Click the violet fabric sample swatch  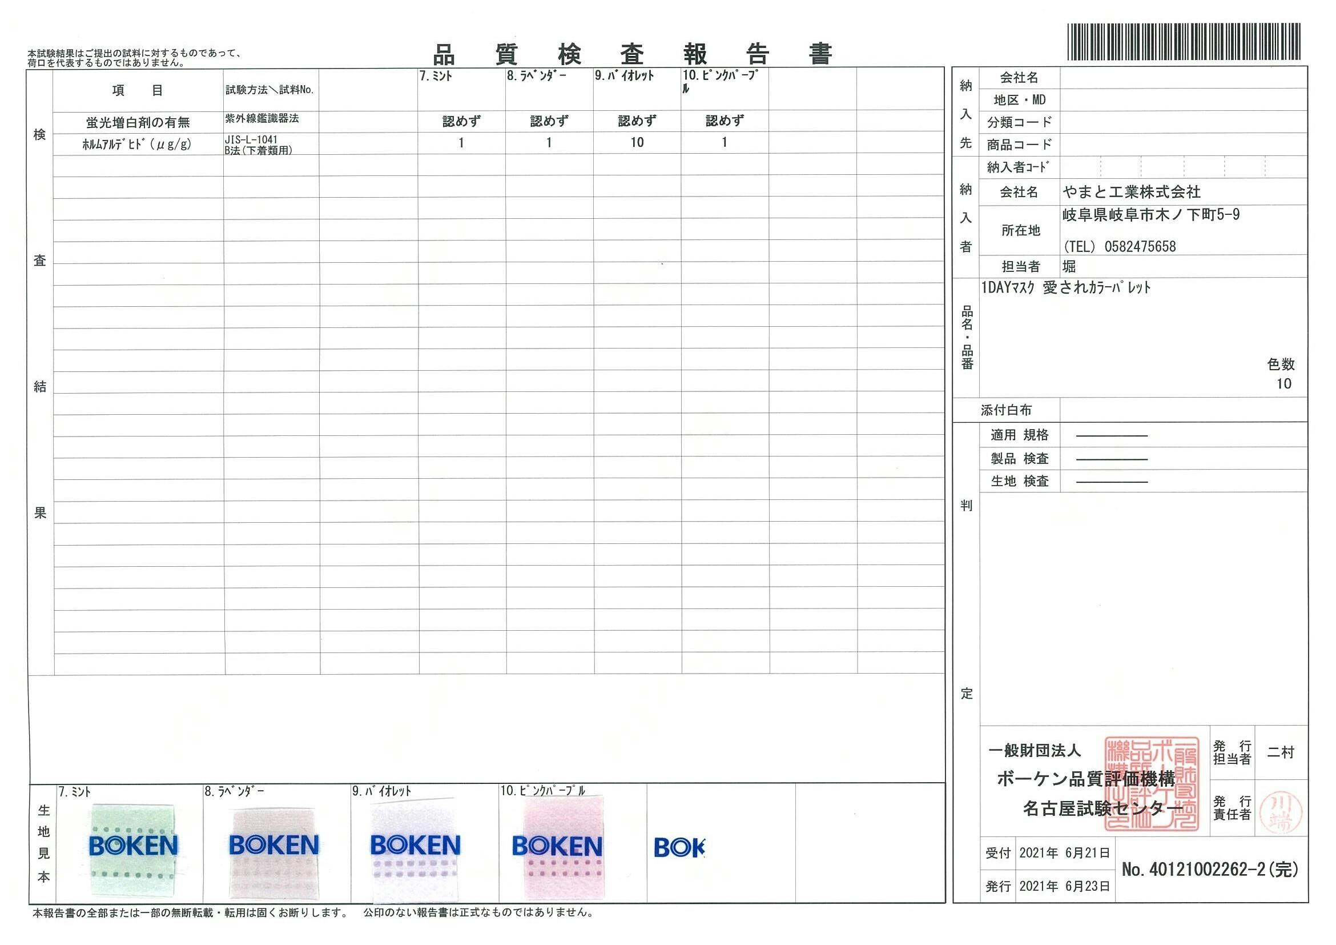tap(415, 850)
